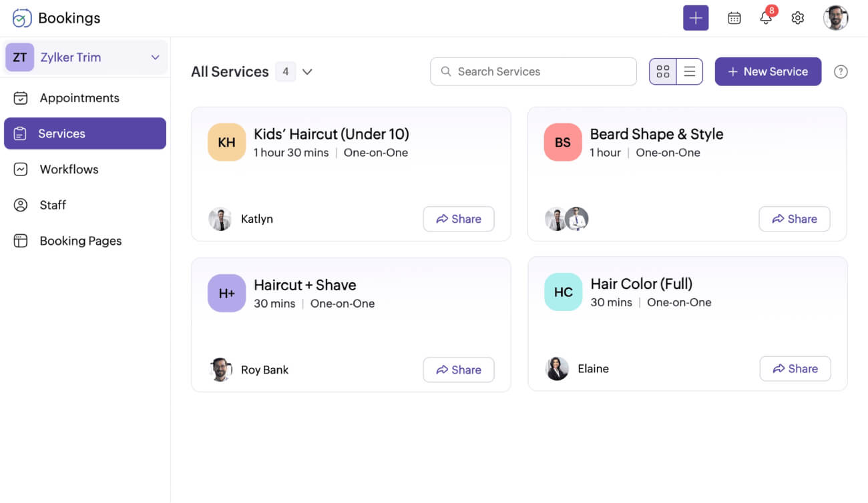Expand the Zylker Trim workspace dropdown

click(155, 57)
